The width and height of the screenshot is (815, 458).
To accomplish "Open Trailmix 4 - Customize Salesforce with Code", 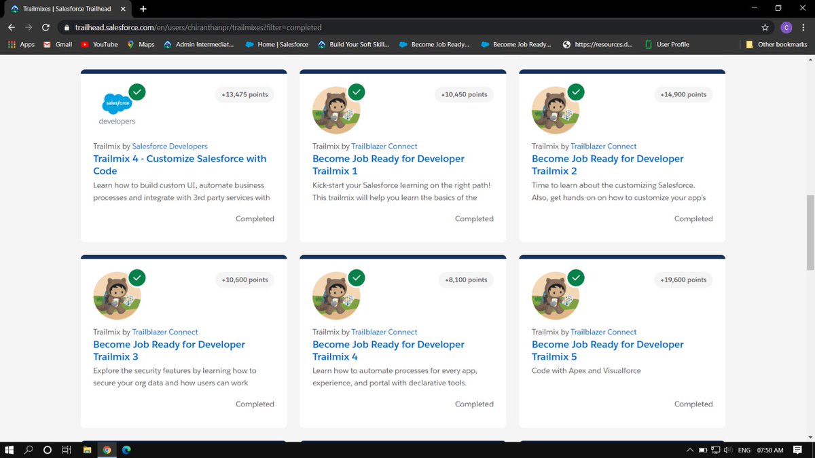I will (180, 165).
